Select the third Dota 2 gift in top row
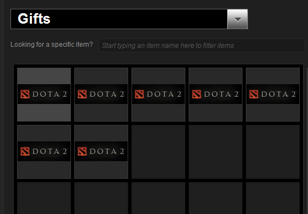The height and width of the screenshot is (214, 308). point(158,95)
